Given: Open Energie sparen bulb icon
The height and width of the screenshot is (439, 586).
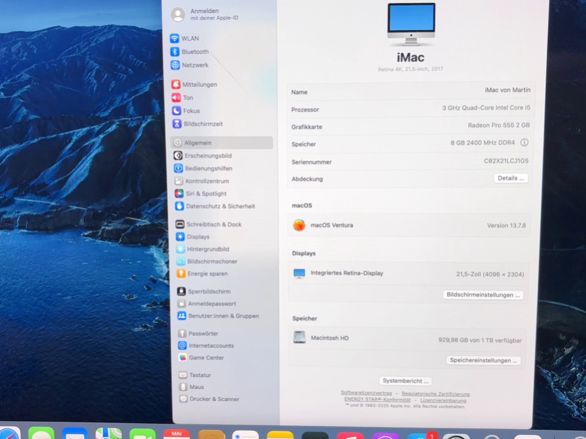Looking at the screenshot, I should 181,273.
